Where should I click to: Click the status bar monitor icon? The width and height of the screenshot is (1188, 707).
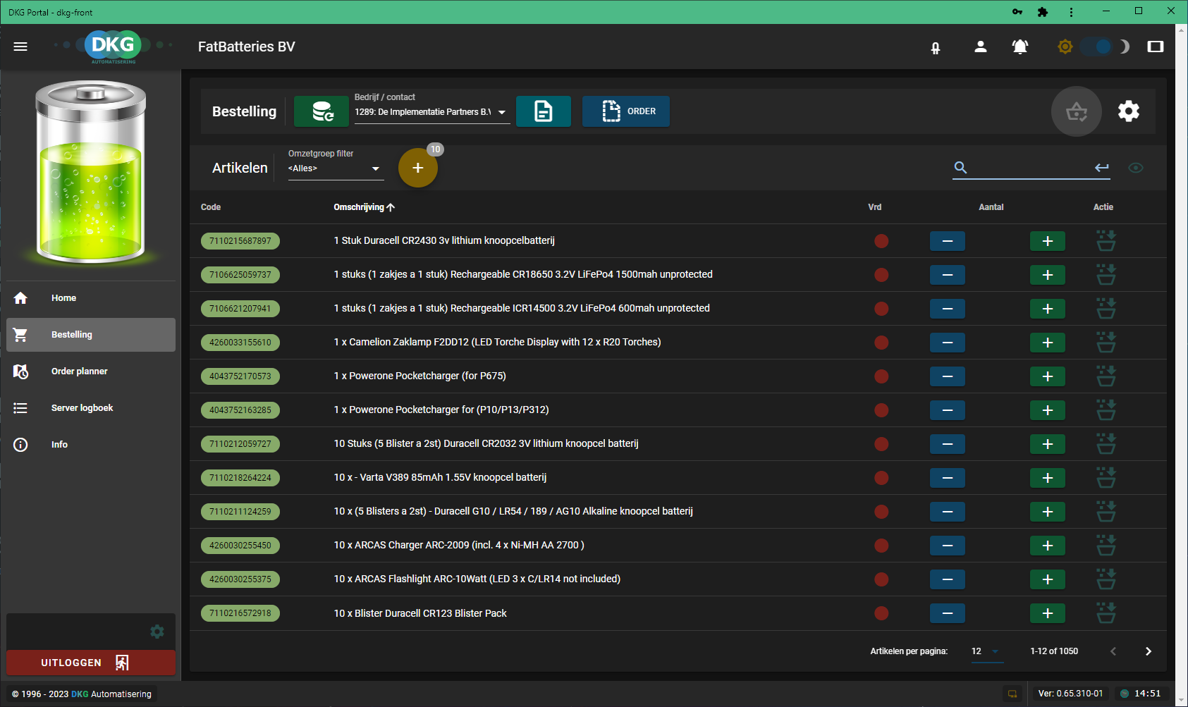[1013, 694]
